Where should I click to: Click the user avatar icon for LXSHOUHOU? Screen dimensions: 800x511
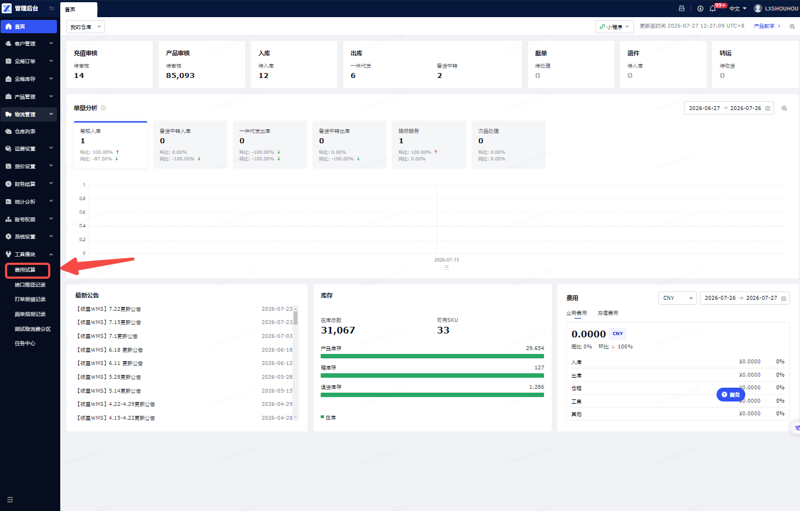click(758, 8)
